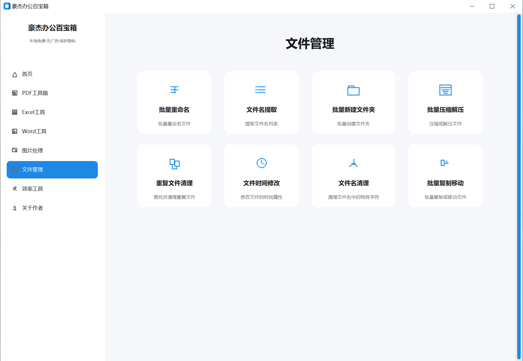Click the batch new folder icon
This screenshot has height=361, width=523.
(354, 90)
